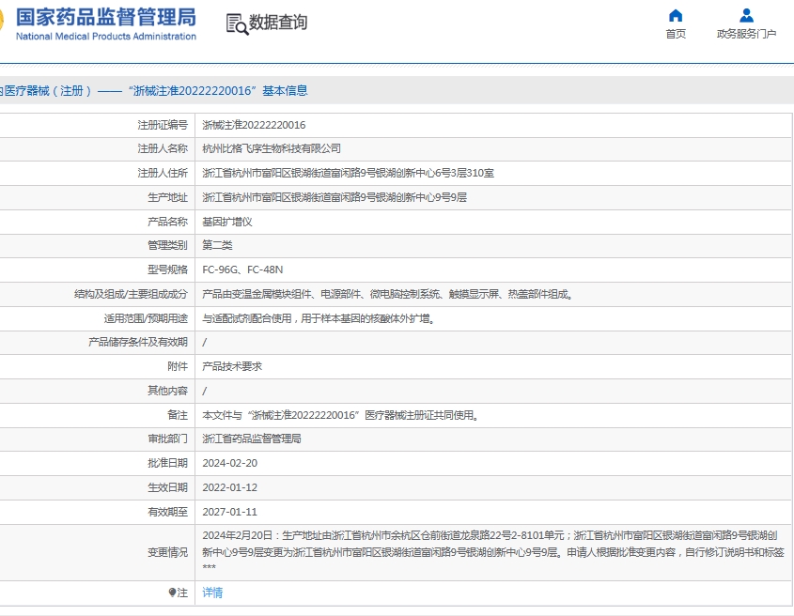Click registrant name 杭州比格飞序生物科技有限公司
Image resolution: width=794 pixels, height=616 pixels.
point(272,148)
